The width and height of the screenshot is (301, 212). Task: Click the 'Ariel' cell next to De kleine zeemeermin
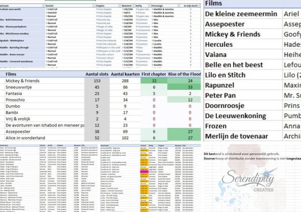291,14
